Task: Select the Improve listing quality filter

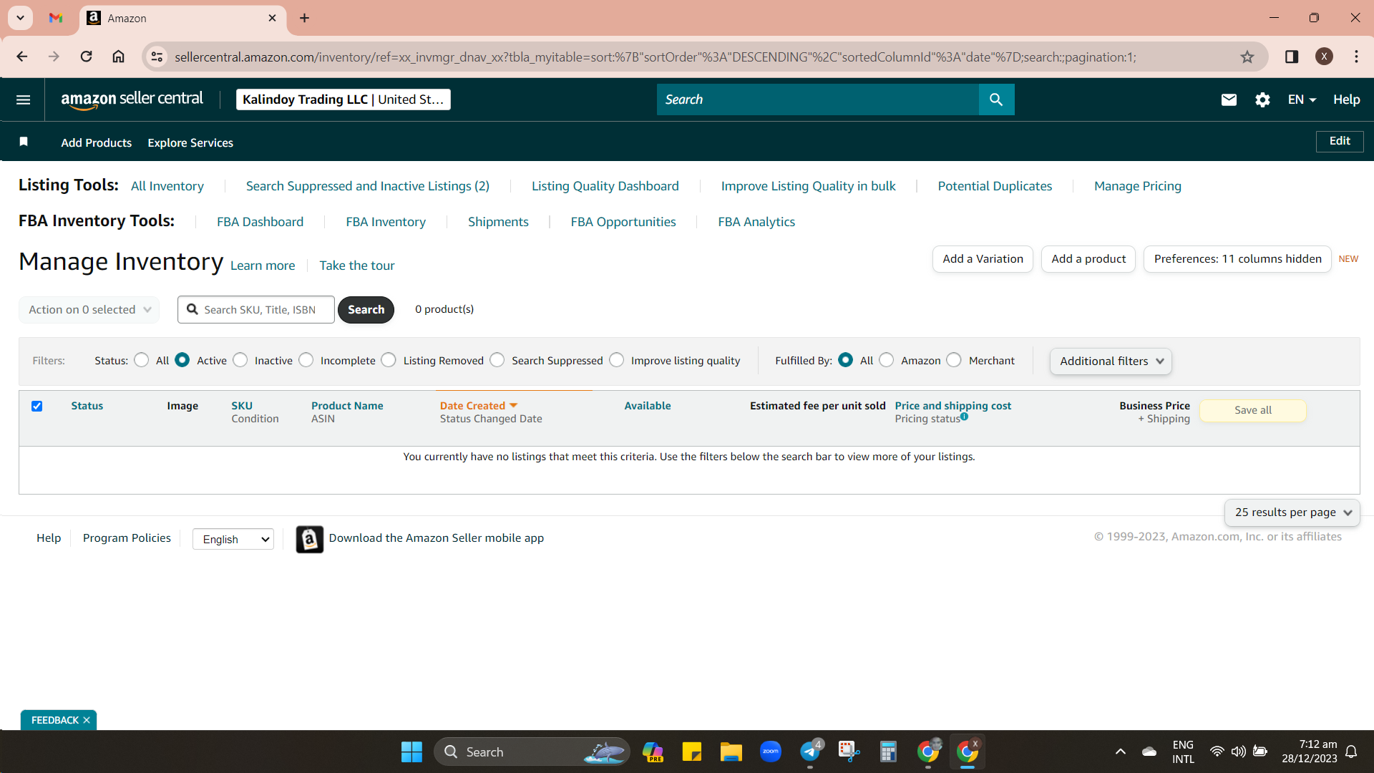Action: click(617, 360)
